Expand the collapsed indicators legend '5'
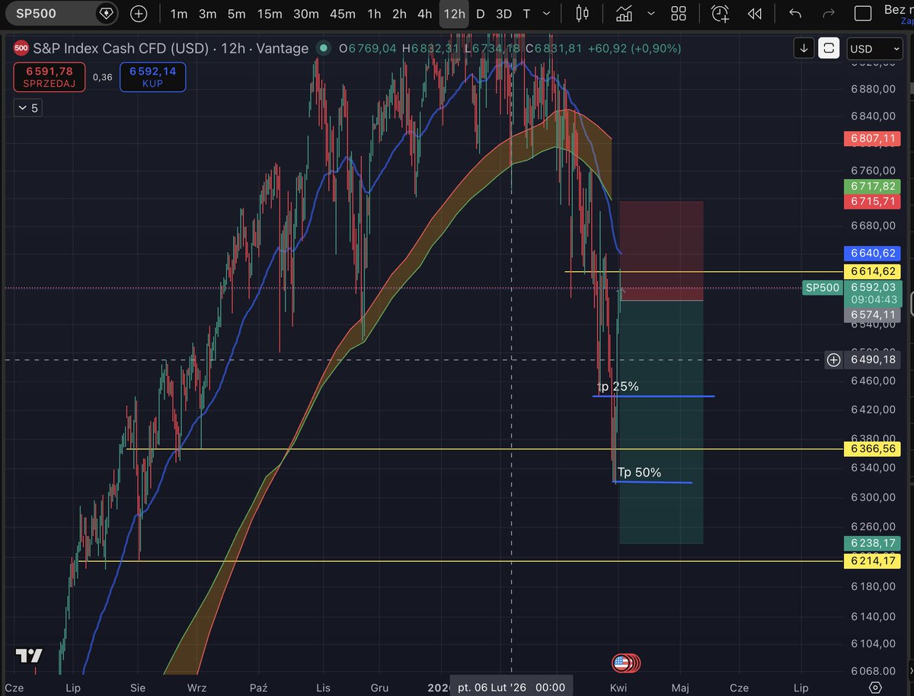The image size is (914, 696). click(27, 108)
